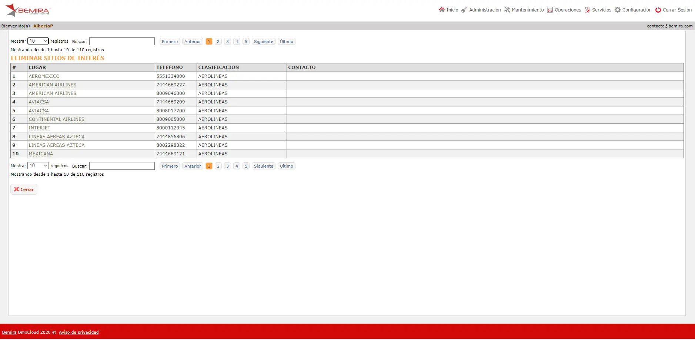Open the bottom Mostrar registros dropdown

pos(38,166)
